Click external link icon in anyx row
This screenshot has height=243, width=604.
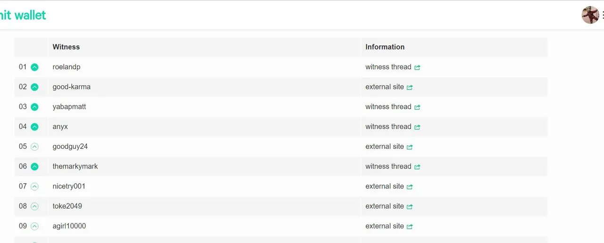(417, 127)
